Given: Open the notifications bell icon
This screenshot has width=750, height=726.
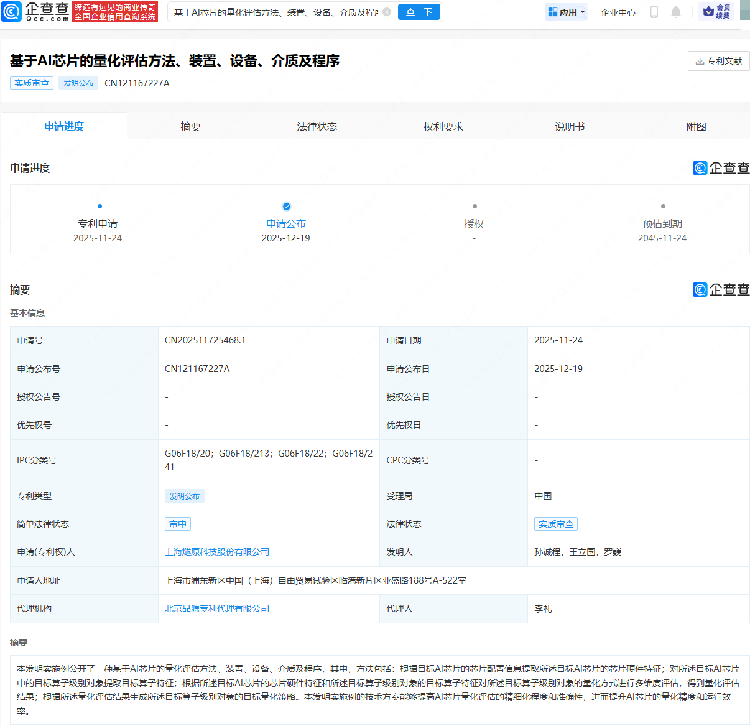Looking at the screenshot, I should (676, 12).
